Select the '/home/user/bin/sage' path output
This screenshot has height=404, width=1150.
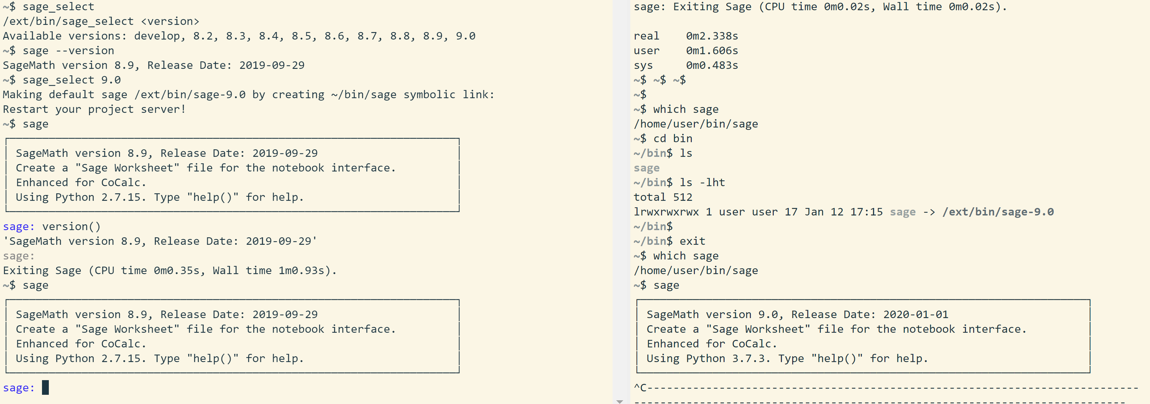696,123
